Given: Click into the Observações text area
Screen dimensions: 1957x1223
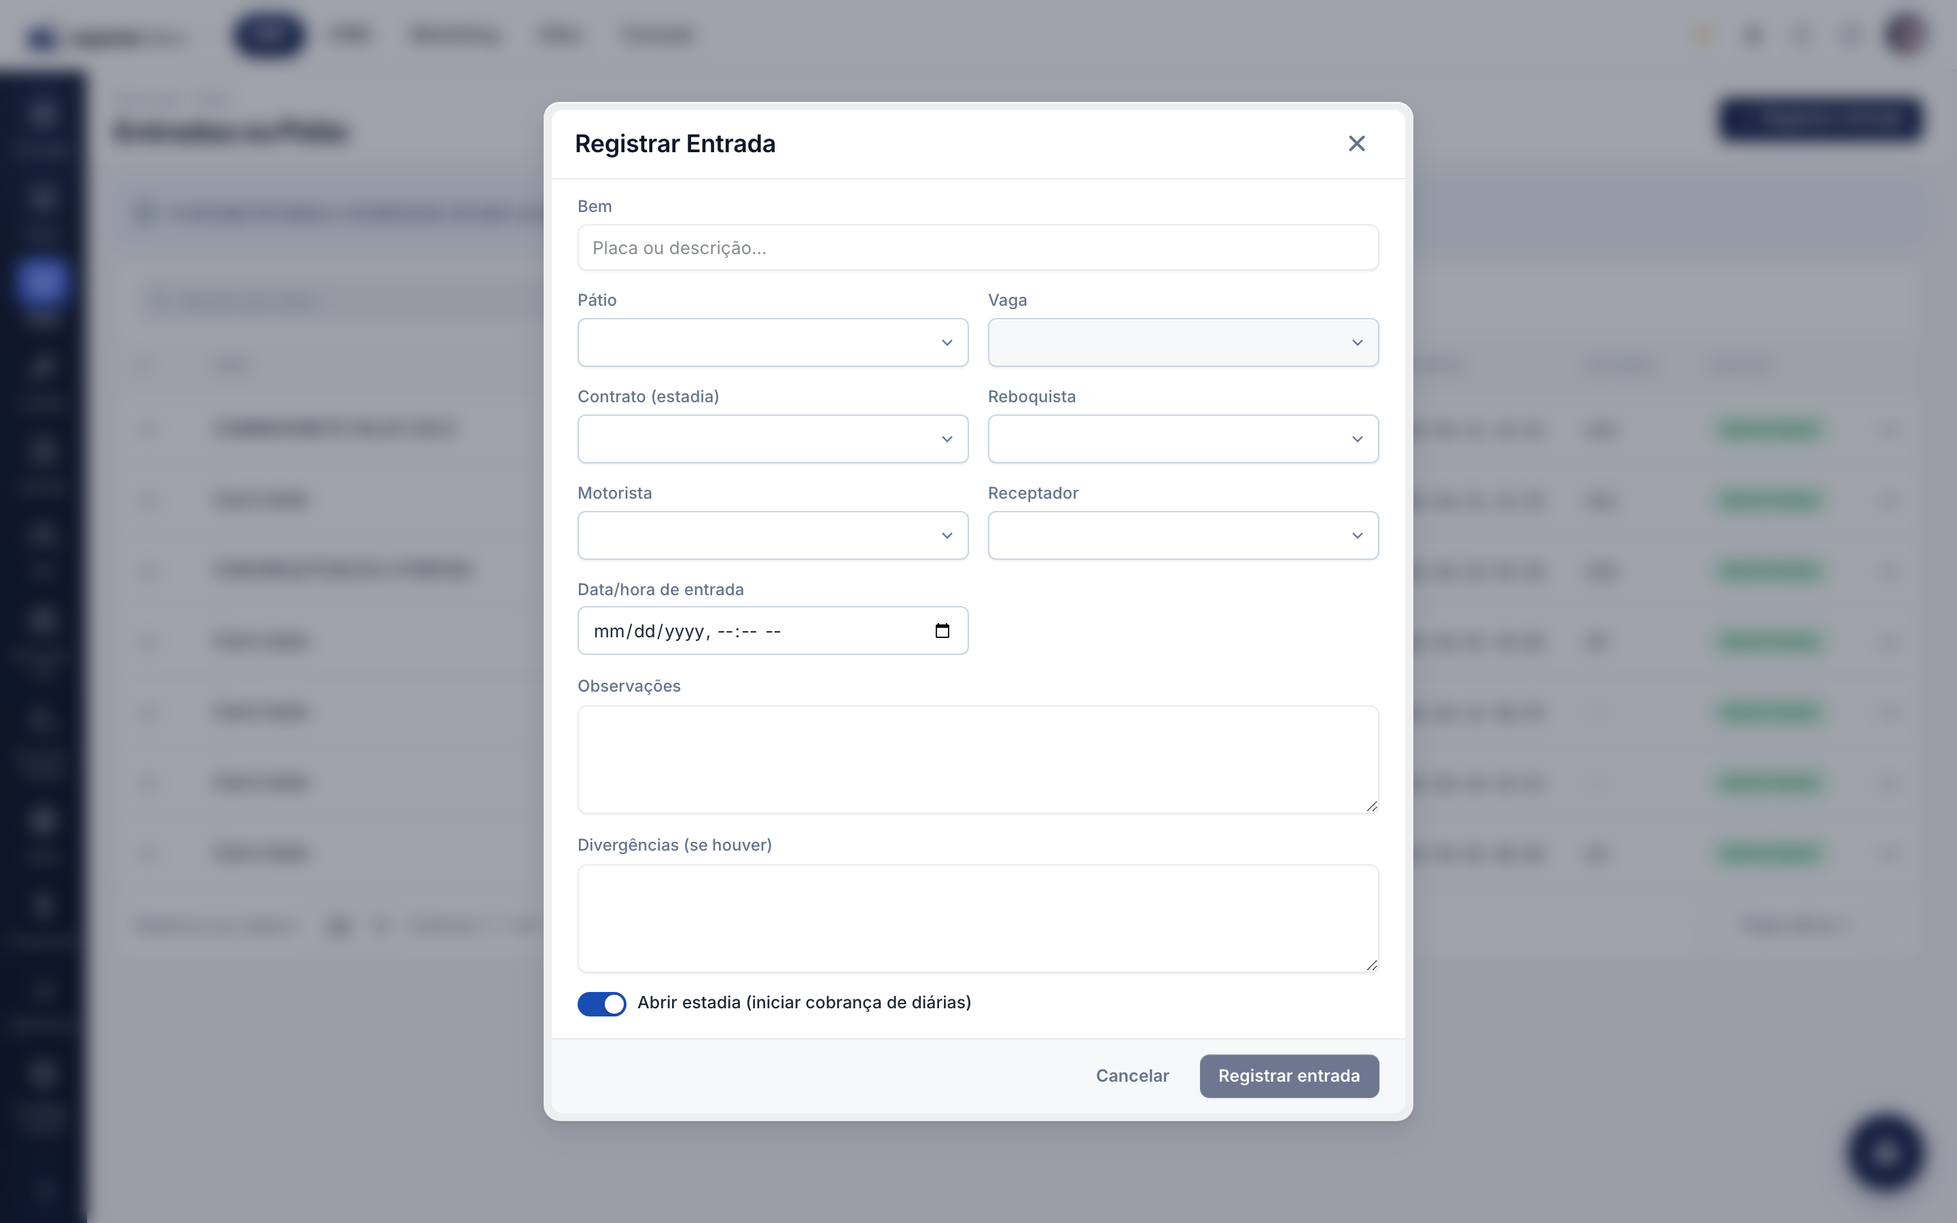Looking at the screenshot, I should coord(978,759).
